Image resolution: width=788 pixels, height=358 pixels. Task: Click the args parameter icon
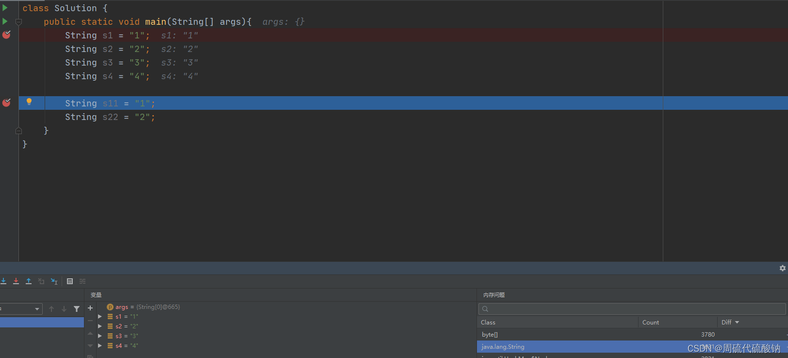[x=110, y=307]
